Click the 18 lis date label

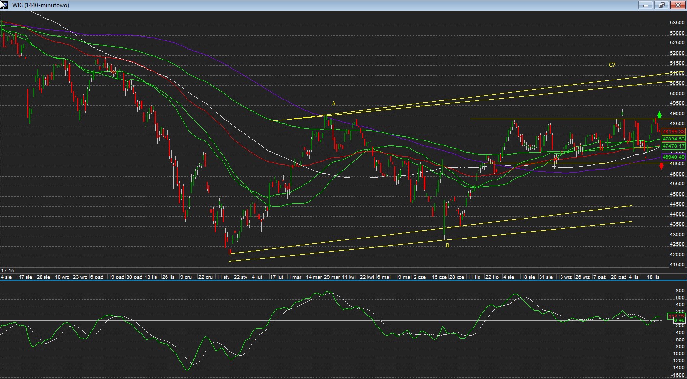[653, 277]
